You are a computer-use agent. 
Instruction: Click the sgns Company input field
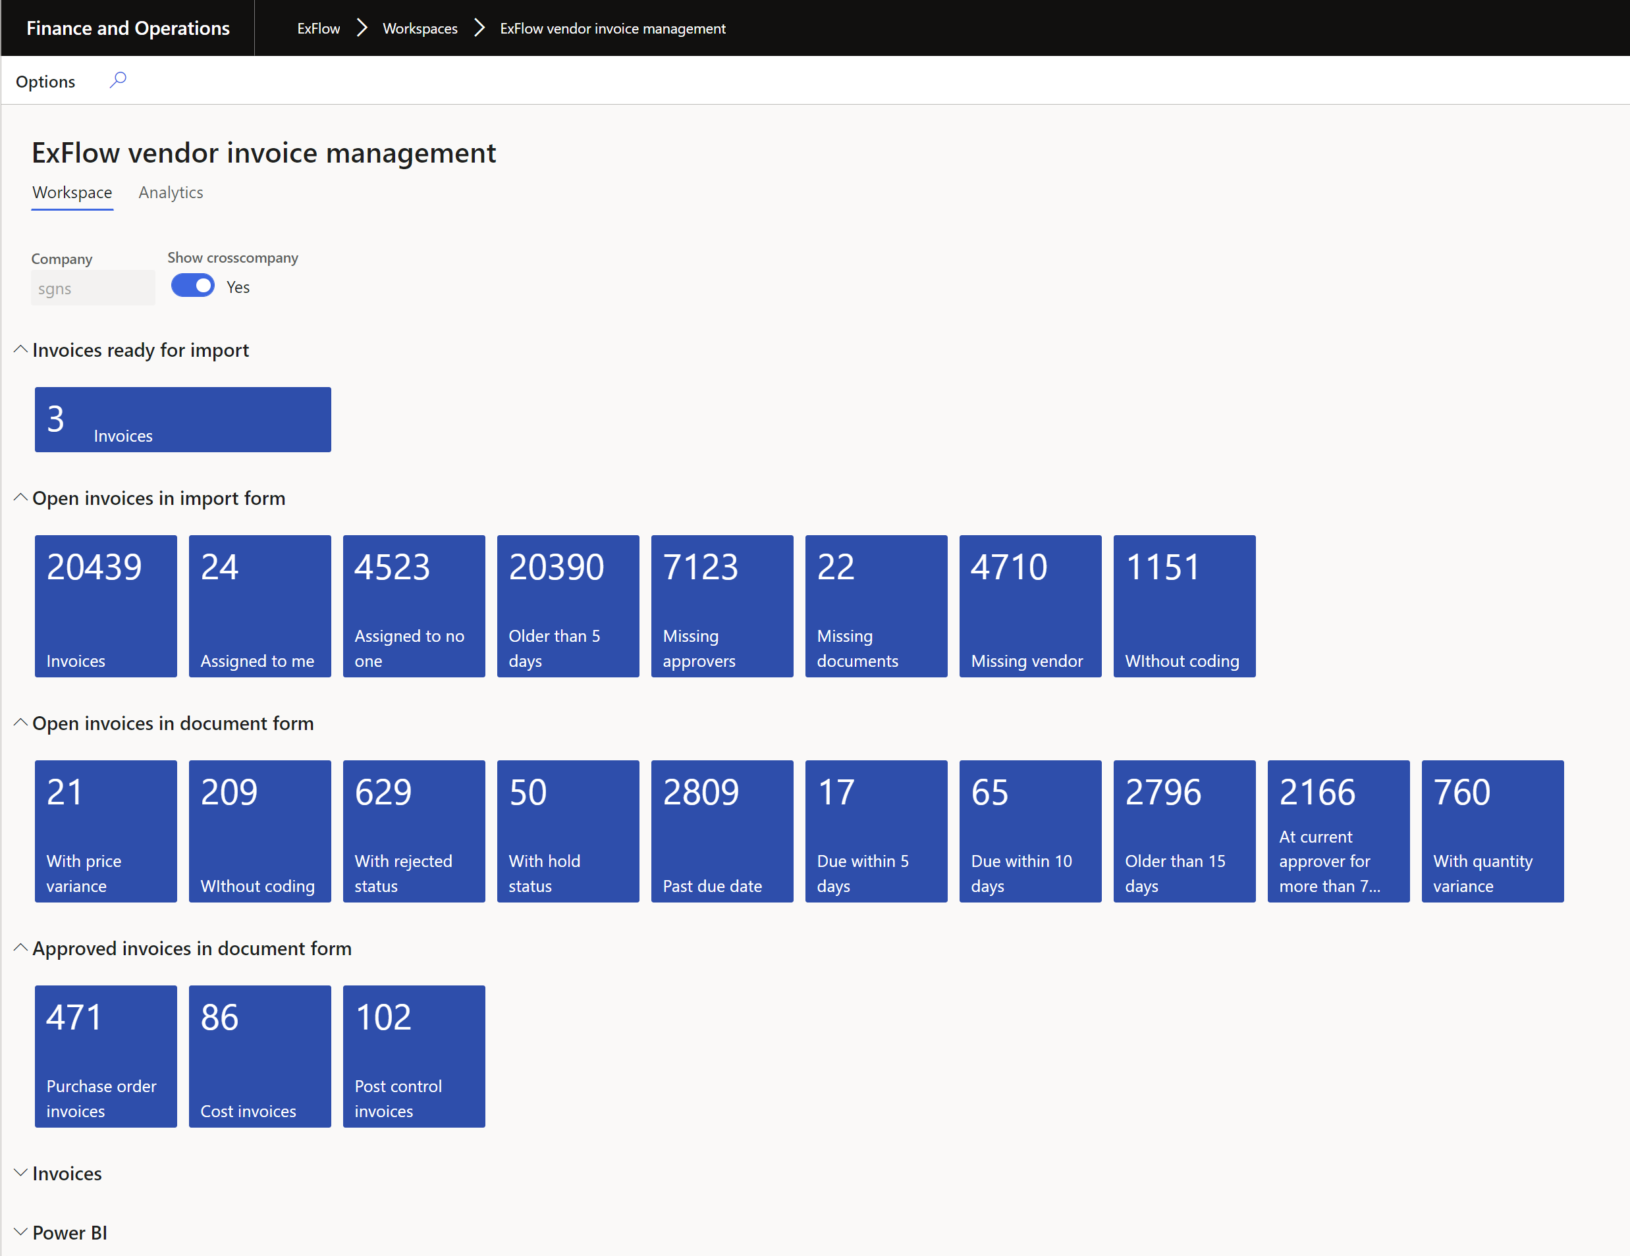(x=92, y=288)
